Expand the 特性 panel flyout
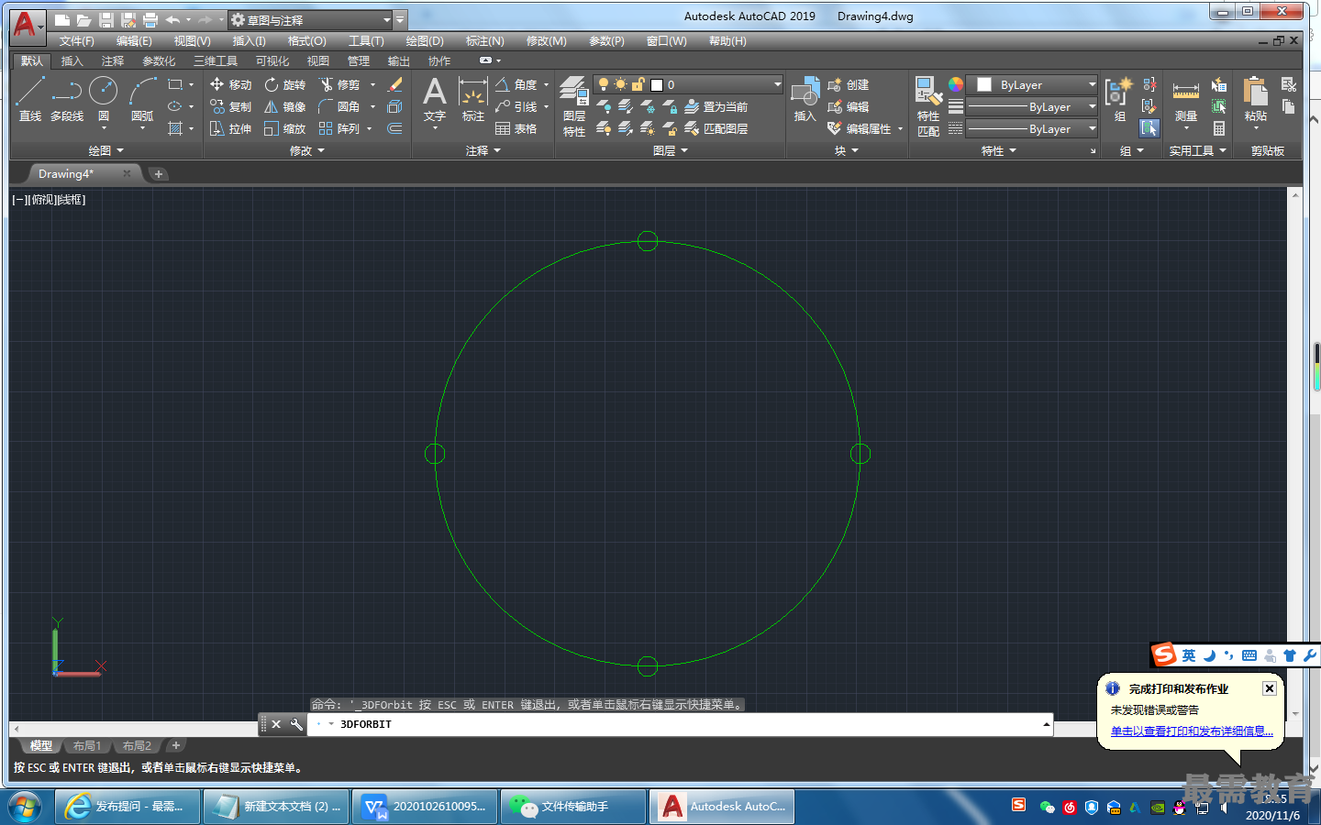Screen dimensions: 1321x825 tap(999, 150)
